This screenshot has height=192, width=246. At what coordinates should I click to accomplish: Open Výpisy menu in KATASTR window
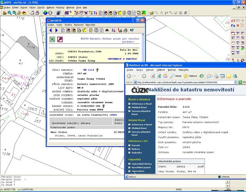click(x=59, y=25)
